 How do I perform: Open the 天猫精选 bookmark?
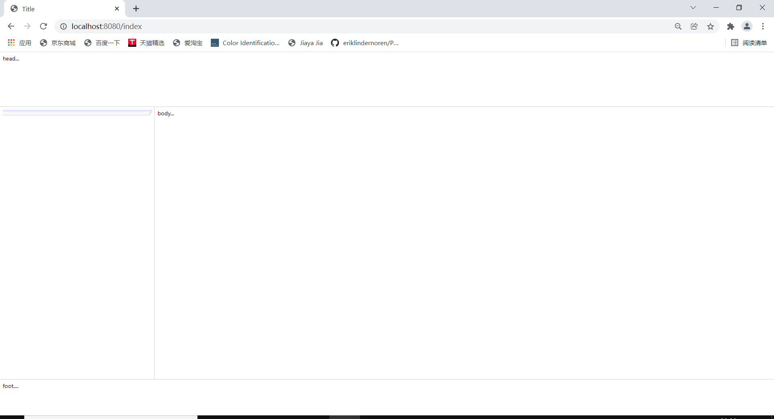pos(146,43)
